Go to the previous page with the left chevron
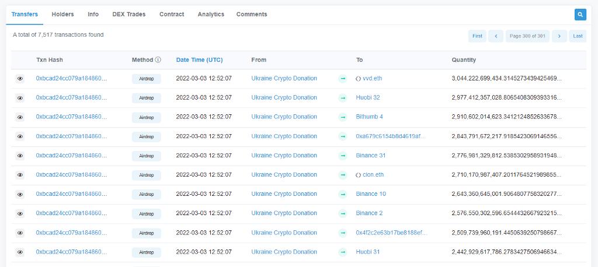 point(495,36)
